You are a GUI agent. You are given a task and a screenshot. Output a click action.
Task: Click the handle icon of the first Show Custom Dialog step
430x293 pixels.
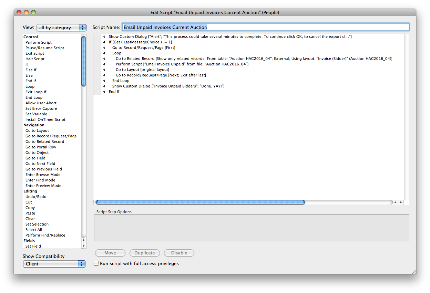(104, 36)
